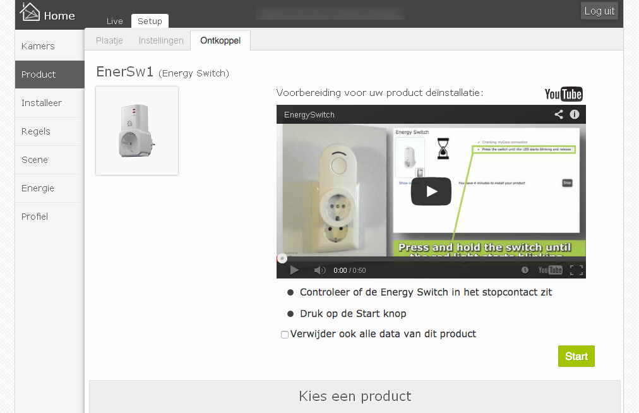Click the Home house logo icon

[30, 11]
